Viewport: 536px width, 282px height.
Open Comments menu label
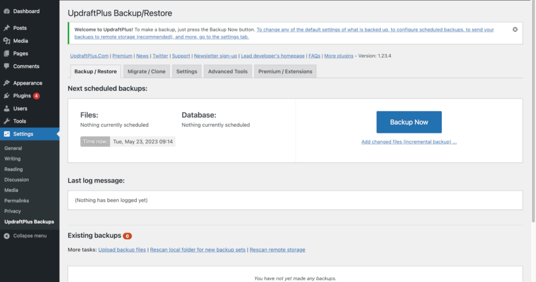26,66
